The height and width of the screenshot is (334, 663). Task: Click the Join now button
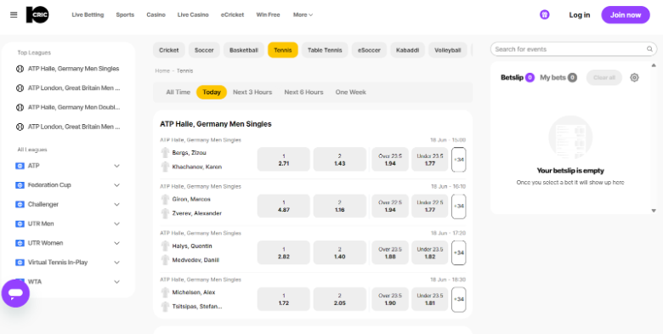tap(626, 14)
